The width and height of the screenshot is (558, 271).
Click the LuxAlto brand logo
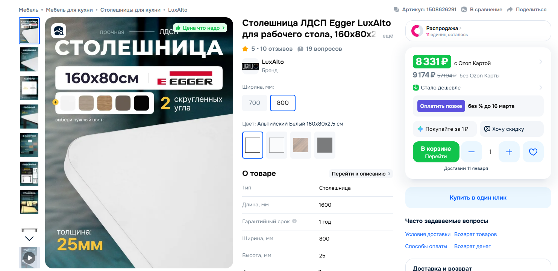(x=250, y=66)
